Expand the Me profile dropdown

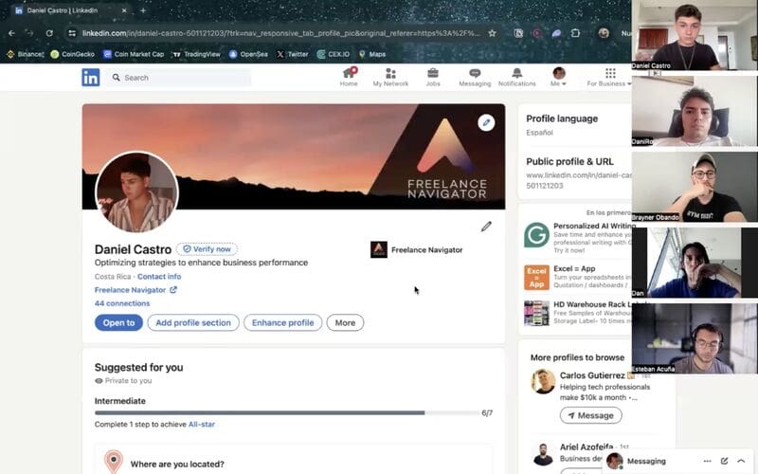559,77
